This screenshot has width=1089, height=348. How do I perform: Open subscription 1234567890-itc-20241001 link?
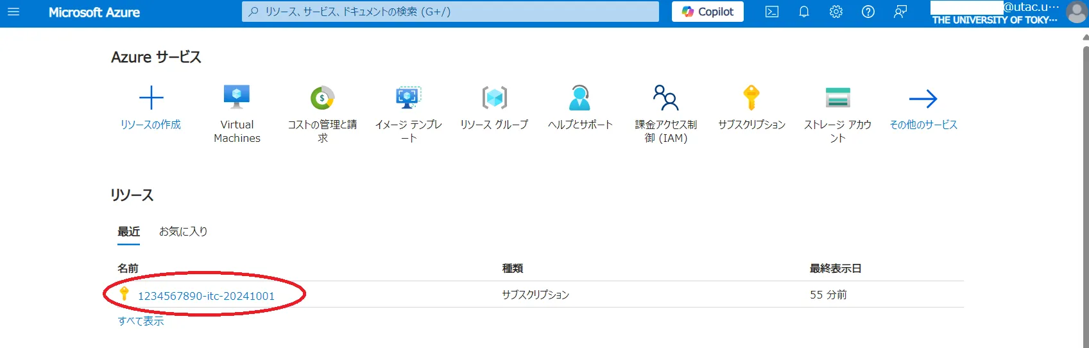coord(206,296)
